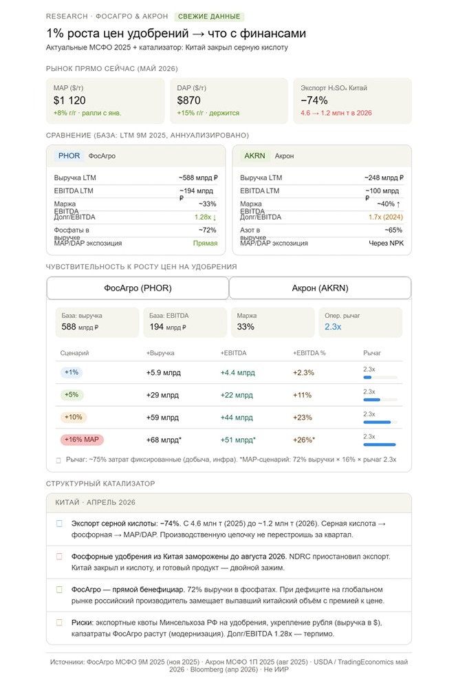Click the −74% export value
Screen dimensions: 458x688
pos(314,100)
